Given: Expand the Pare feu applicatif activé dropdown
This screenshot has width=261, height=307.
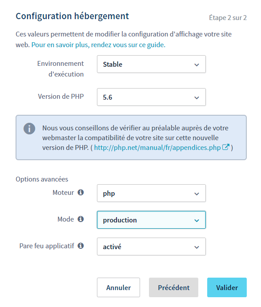Looking at the screenshot, I should [x=151, y=246].
